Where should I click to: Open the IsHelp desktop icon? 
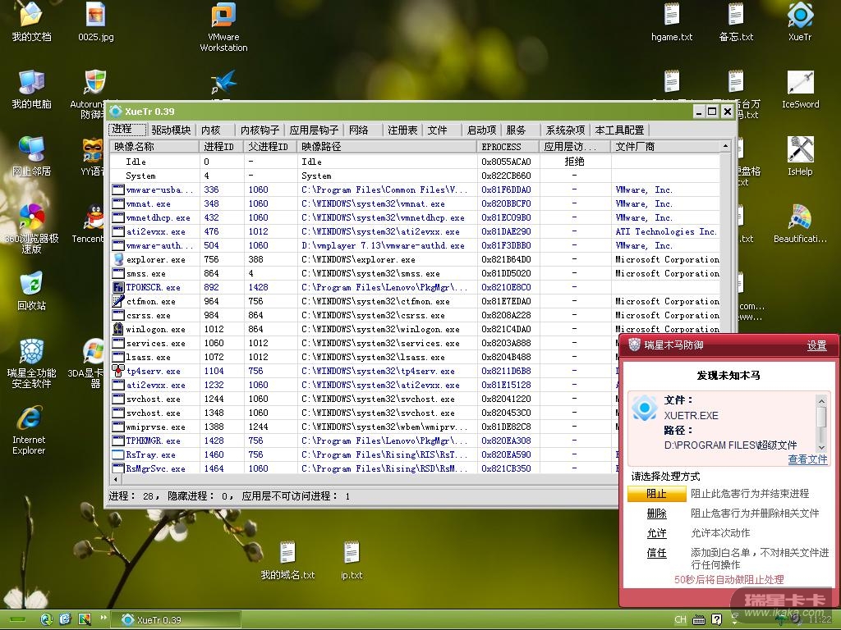[800, 151]
